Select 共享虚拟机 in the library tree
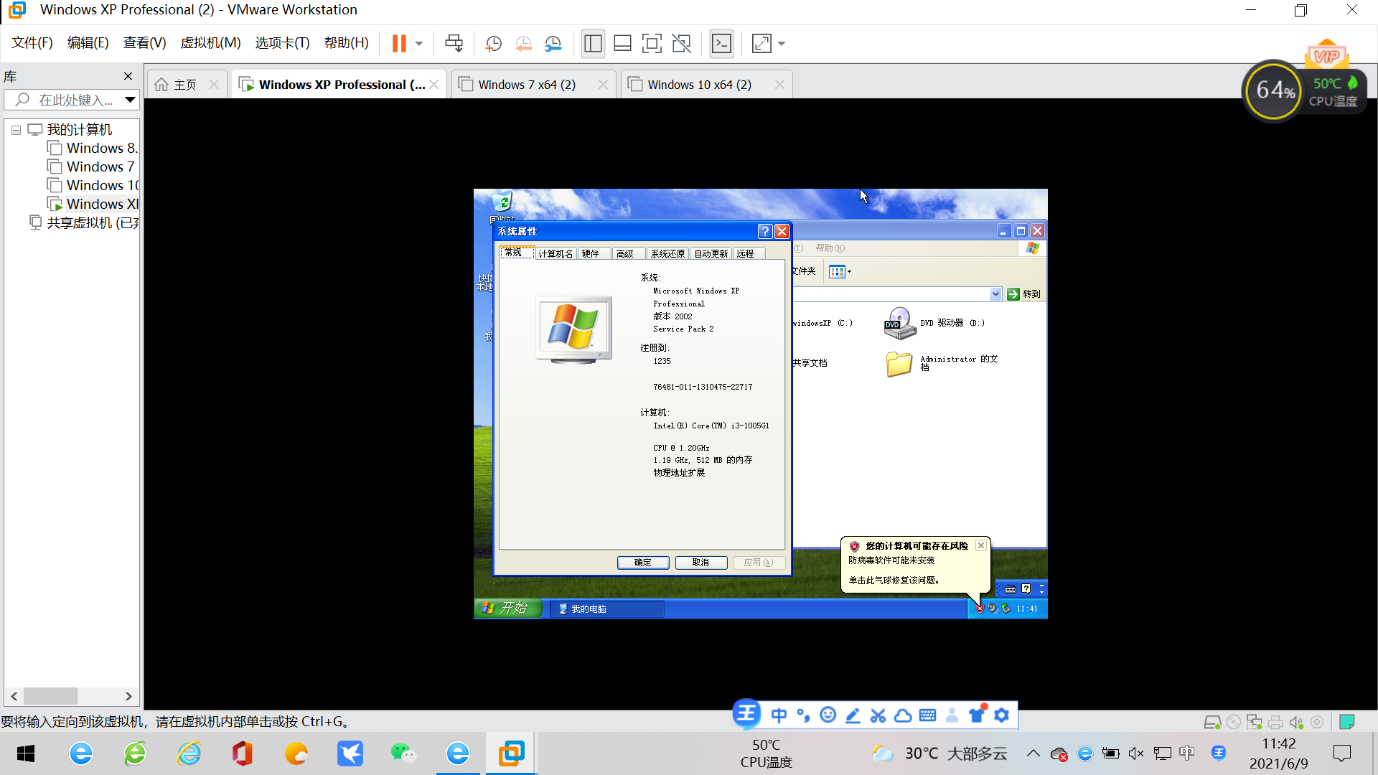 pyautogui.click(x=84, y=223)
